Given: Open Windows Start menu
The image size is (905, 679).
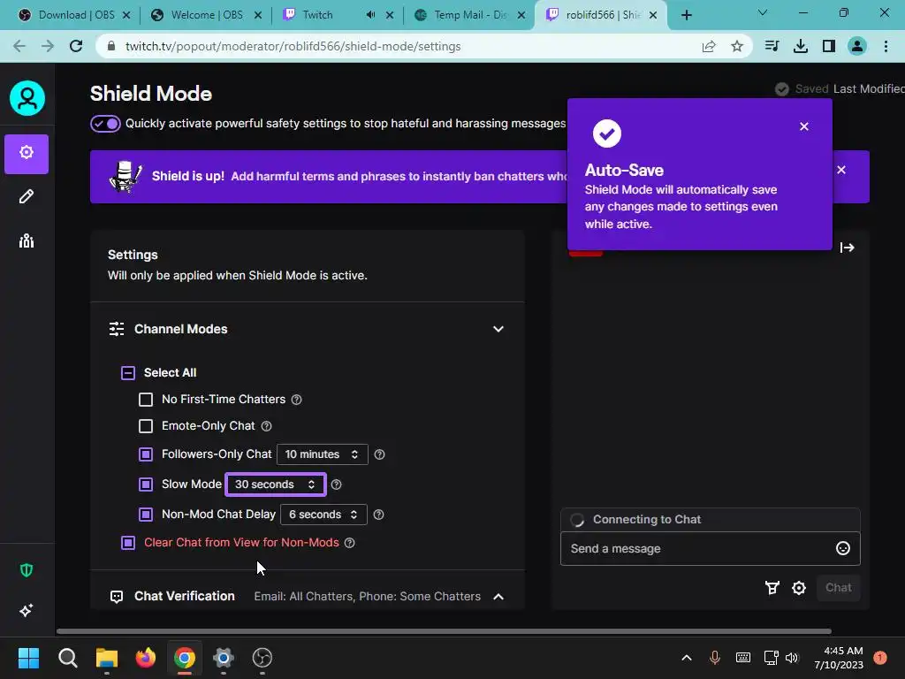Looking at the screenshot, I should point(29,658).
